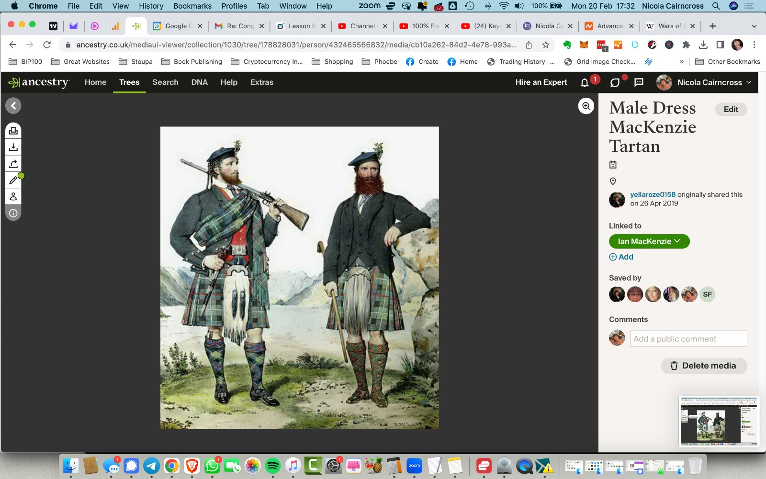Open the Trees menu in Ancestry navigation
Viewport: 766px width, 479px height.
pos(129,82)
